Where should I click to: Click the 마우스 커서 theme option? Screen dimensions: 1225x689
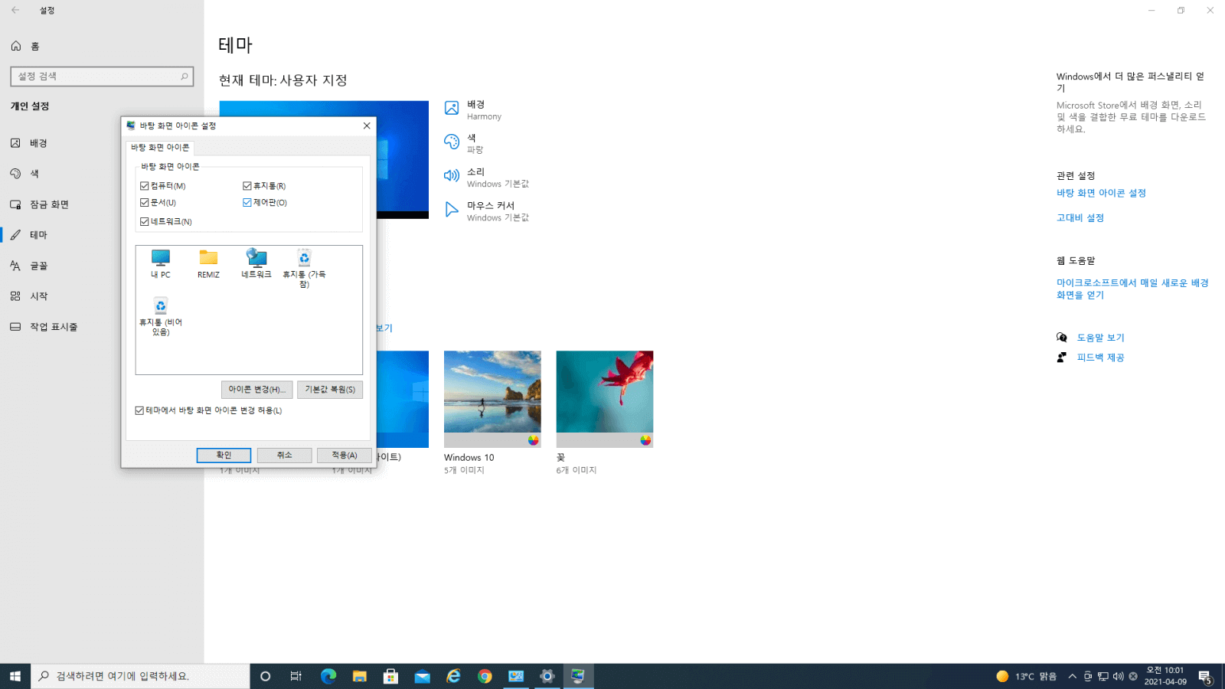coord(486,211)
